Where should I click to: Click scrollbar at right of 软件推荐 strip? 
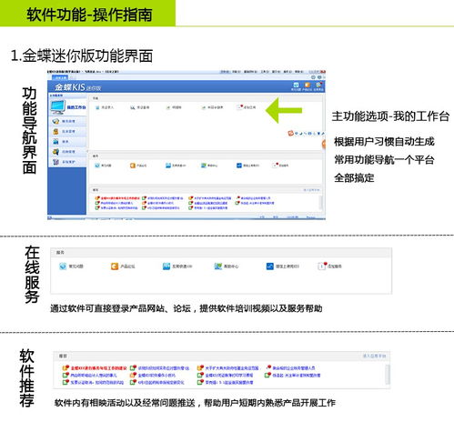pyautogui.click(x=388, y=374)
